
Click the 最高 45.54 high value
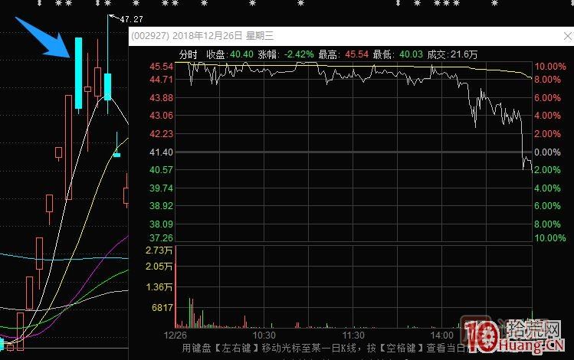tap(356, 54)
